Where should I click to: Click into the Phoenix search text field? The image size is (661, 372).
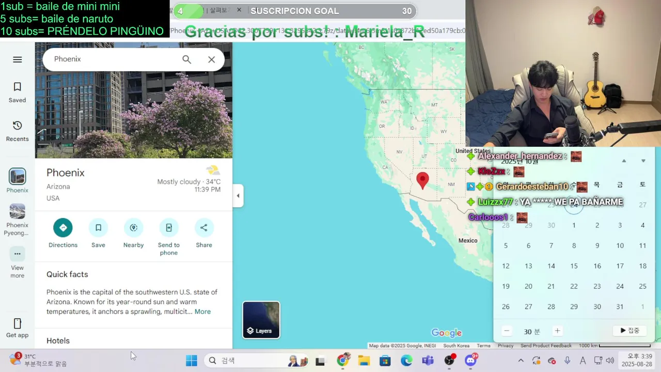pos(114,59)
